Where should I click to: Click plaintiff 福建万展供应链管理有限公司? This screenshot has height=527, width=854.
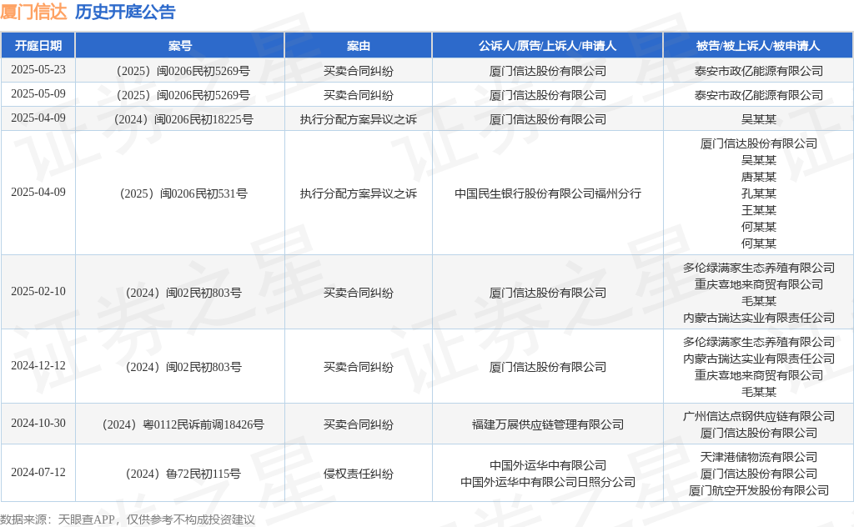[547, 424]
